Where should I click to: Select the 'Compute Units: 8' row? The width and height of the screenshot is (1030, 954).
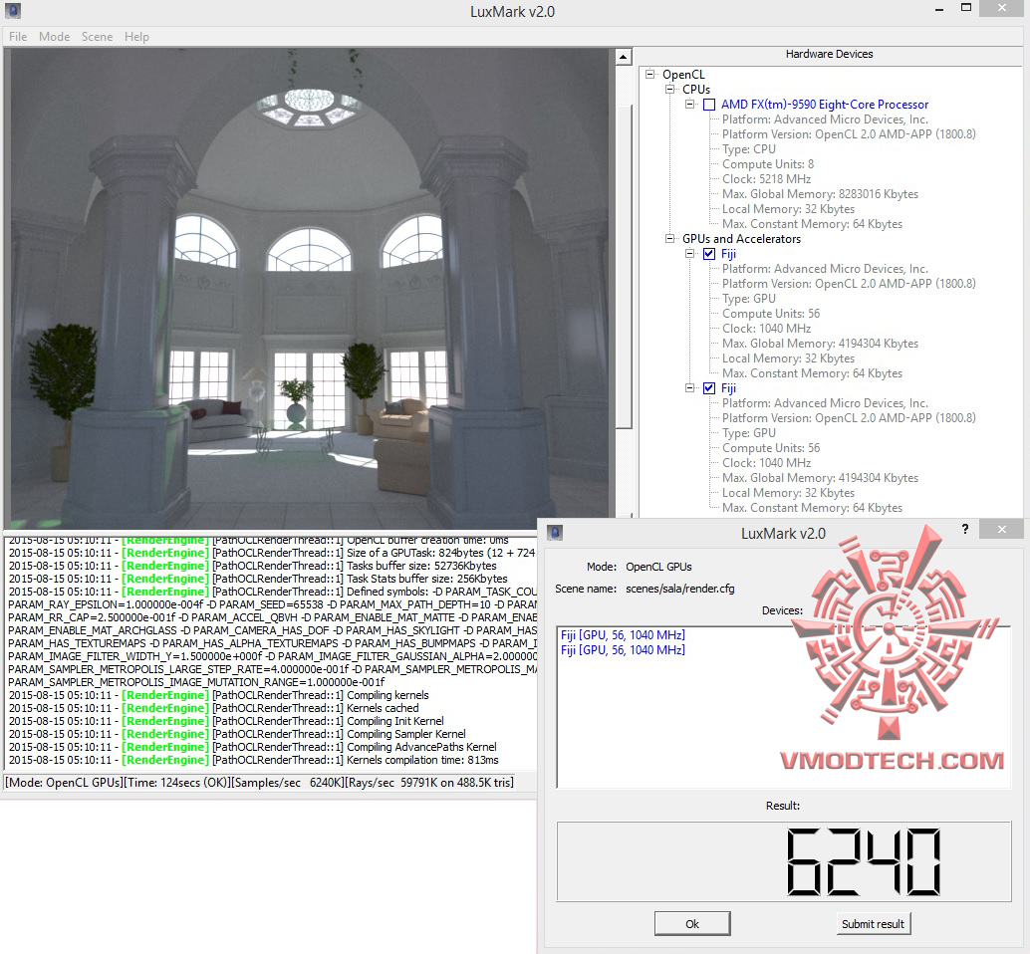click(x=768, y=164)
